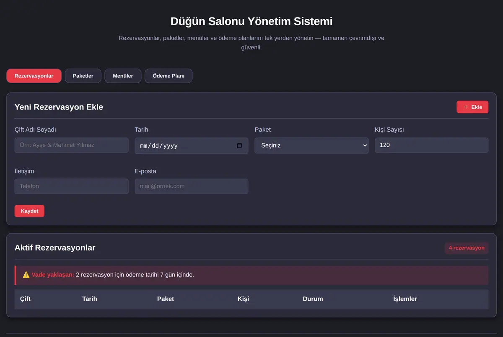Screen dimensions: 503x337
Task: Switch to the Menüler tab
Action: tap(123, 76)
